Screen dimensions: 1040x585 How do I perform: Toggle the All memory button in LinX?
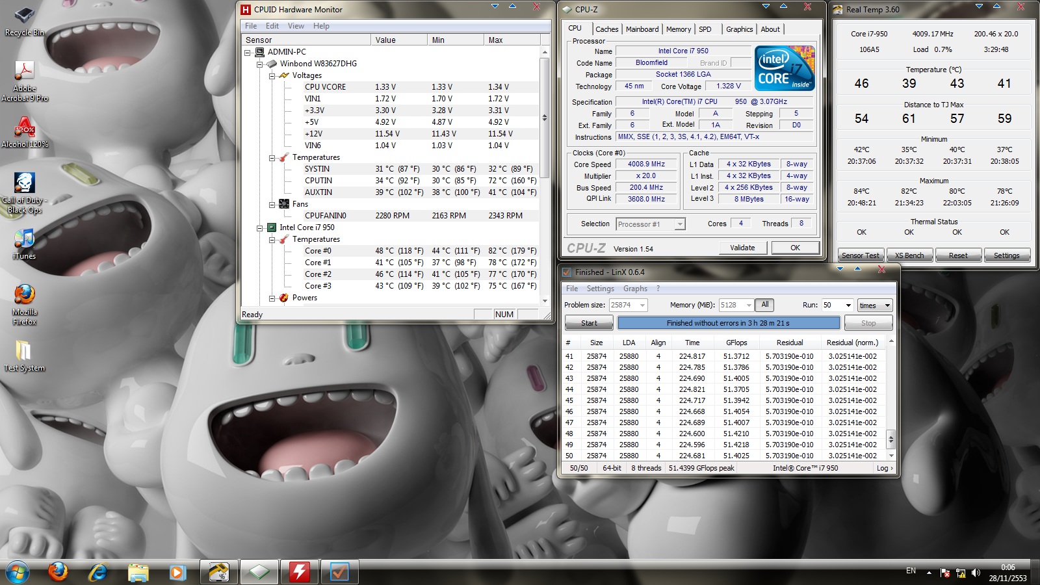765,305
